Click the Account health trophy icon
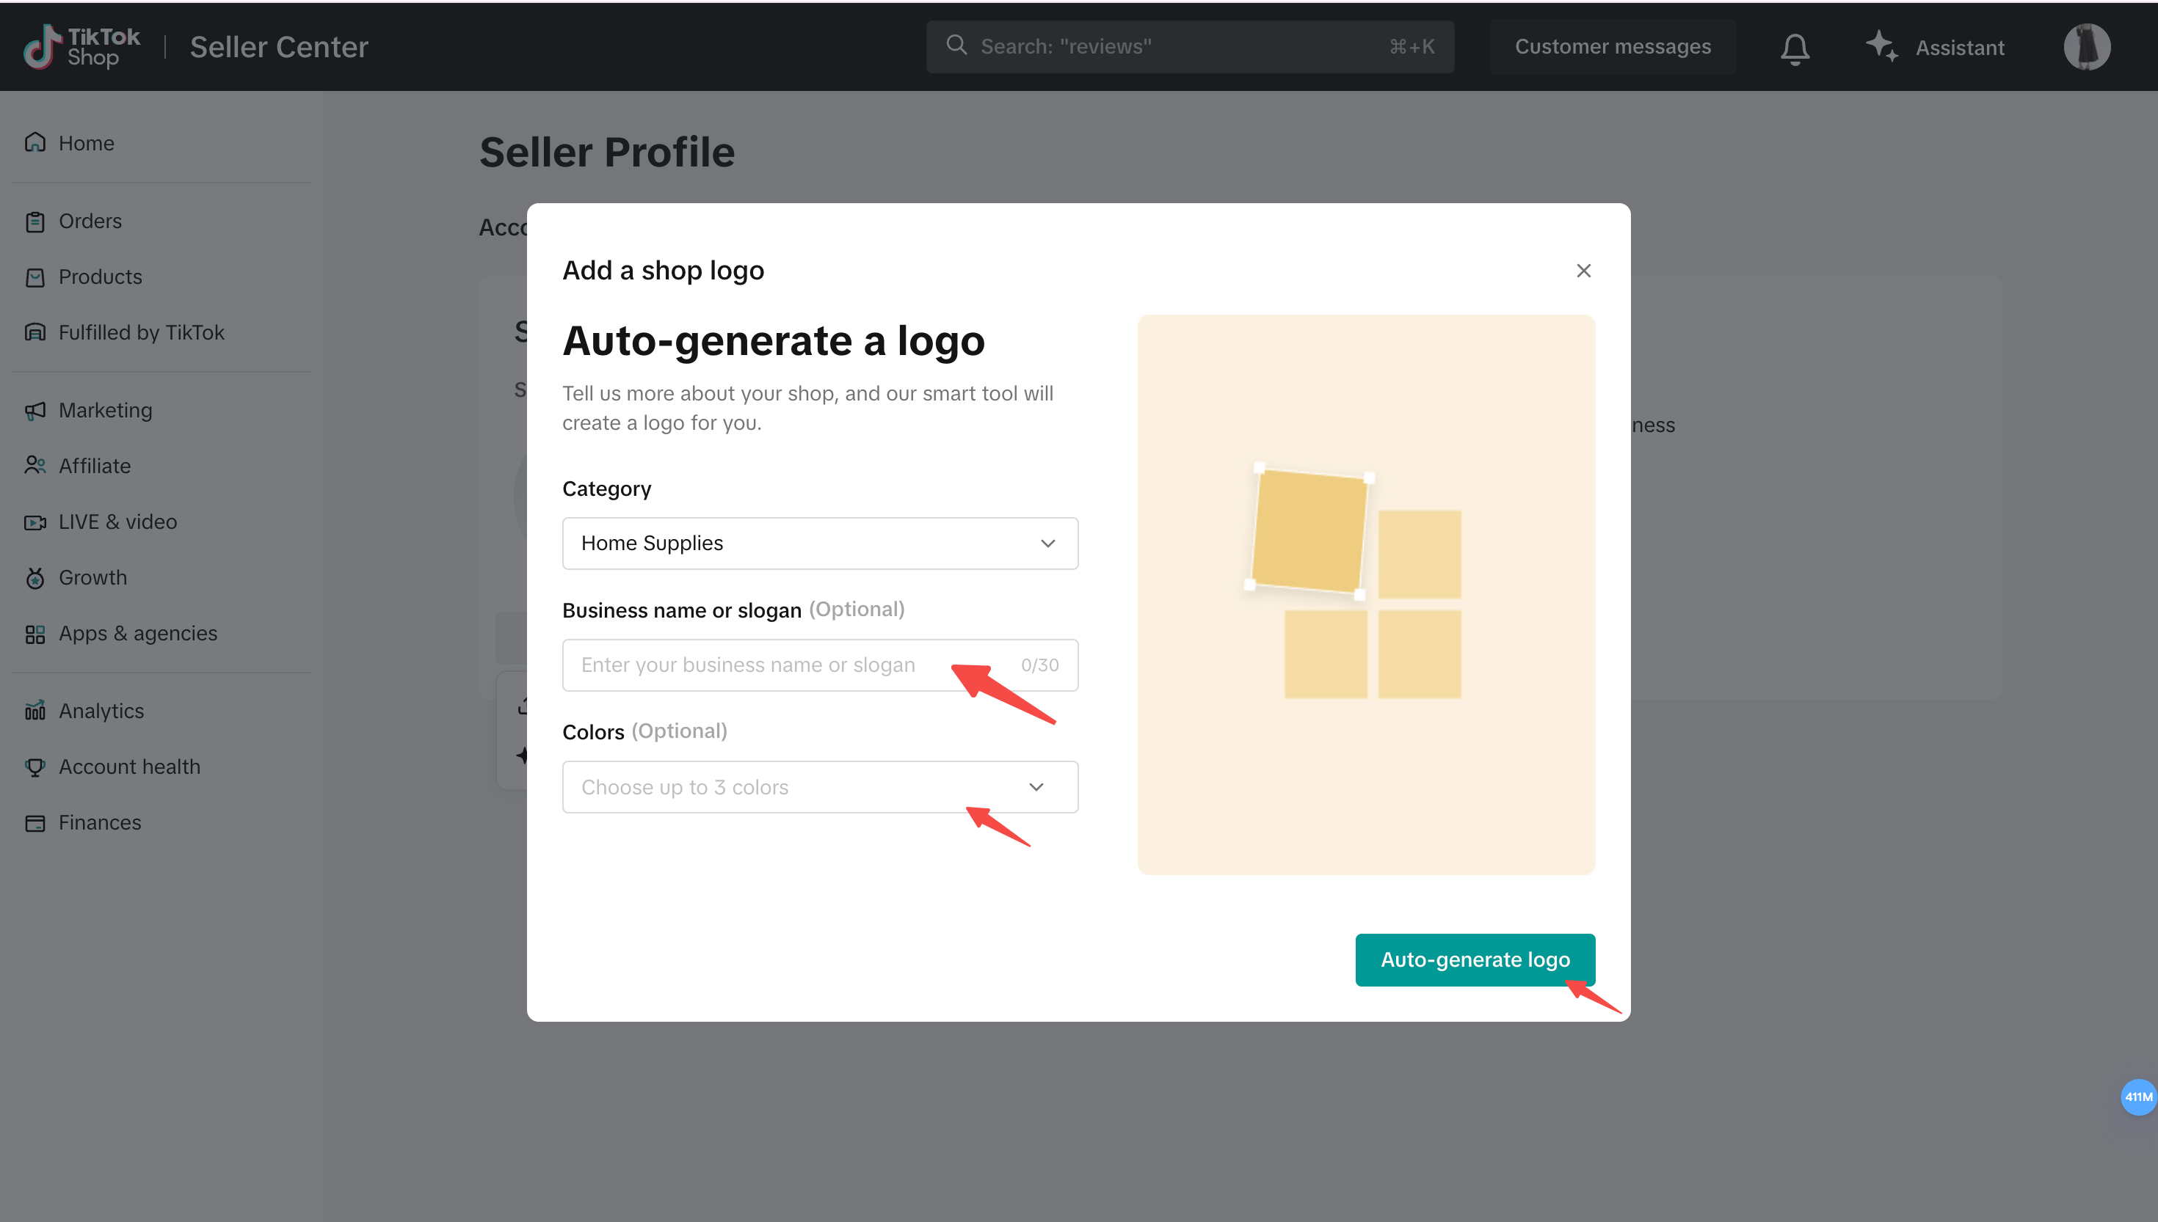This screenshot has height=1222, width=2158. tap(35, 767)
